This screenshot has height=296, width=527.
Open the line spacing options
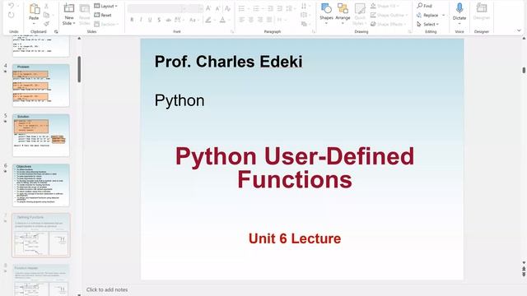click(x=290, y=9)
